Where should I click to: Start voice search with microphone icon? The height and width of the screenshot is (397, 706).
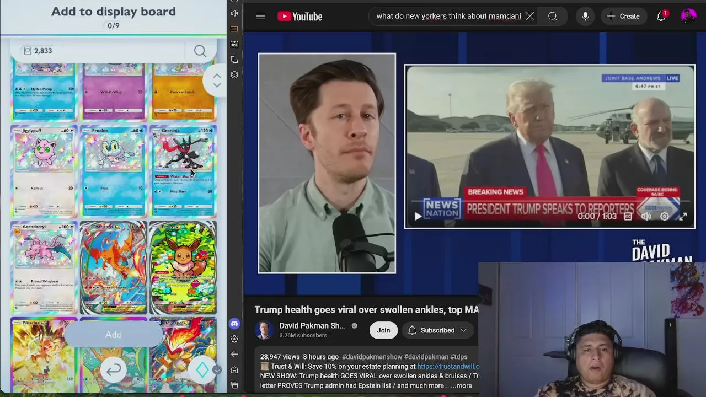pos(585,17)
